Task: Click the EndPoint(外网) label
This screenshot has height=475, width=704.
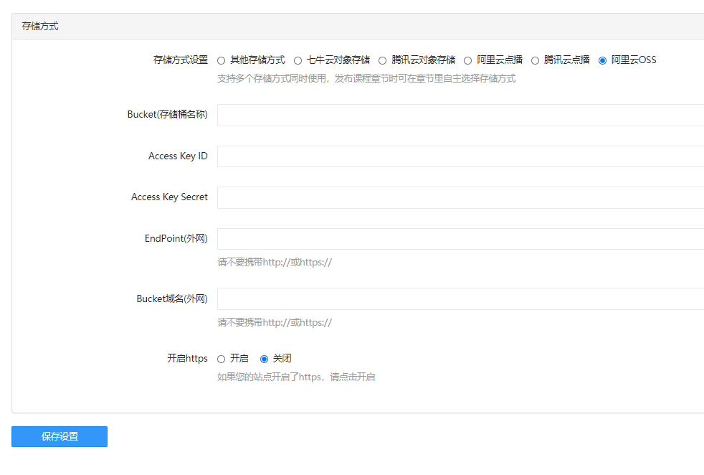Action: coord(176,239)
